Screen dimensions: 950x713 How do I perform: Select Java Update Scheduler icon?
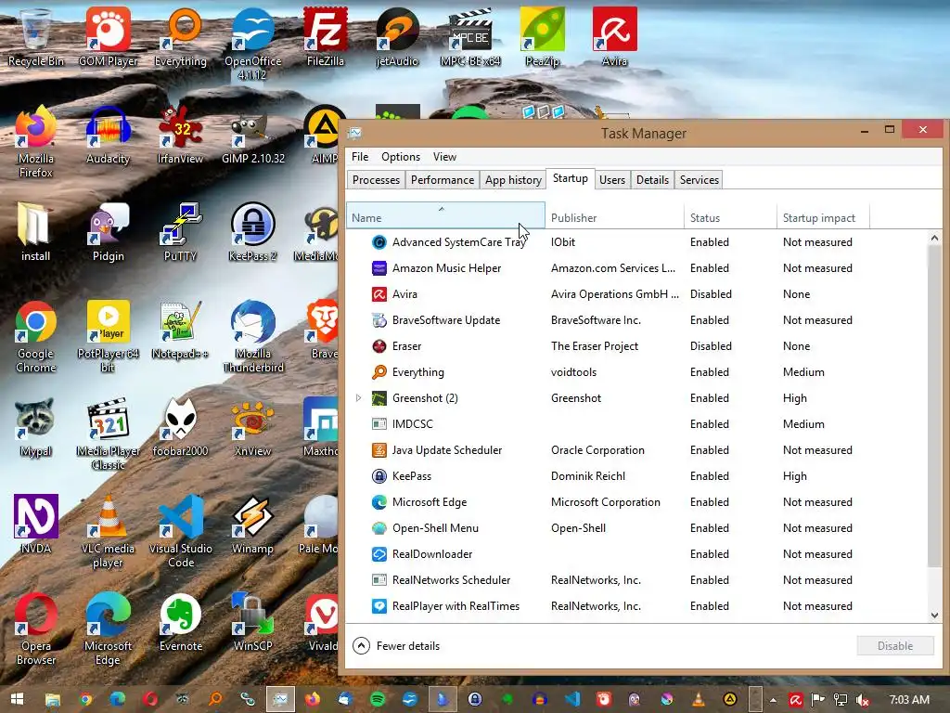pos(379,450)
